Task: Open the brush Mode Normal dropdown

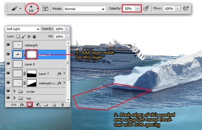Action: [x=85, y=9]
